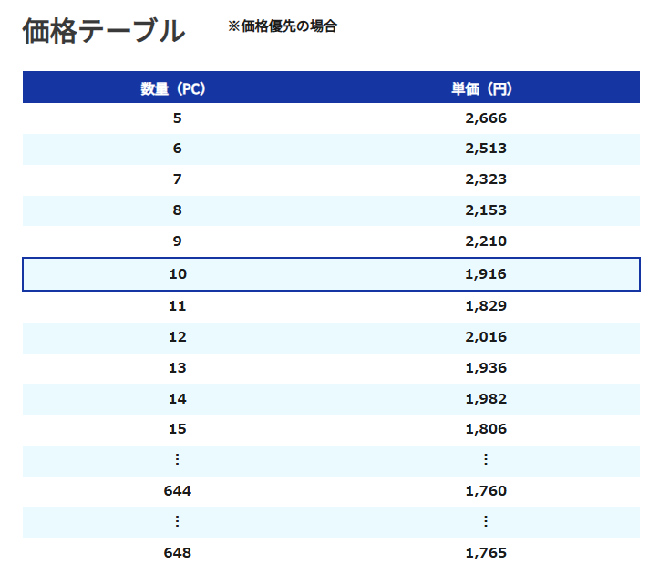Click the 2,666 unit price
Screen dimensions: 659x574
point(485,118)
